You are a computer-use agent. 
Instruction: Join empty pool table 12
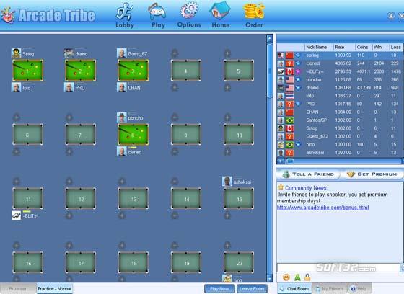[x=81, y=198]
